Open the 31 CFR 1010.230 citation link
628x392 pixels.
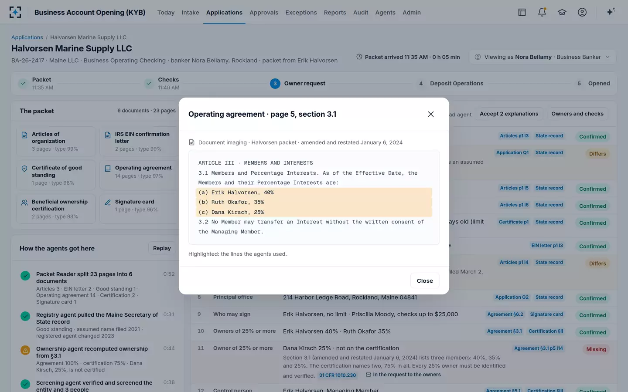tap(338, 375)
